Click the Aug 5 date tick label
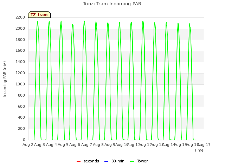The width and height of the screenshot is (225, 168). pyautogui.click(x=63, y=145)
